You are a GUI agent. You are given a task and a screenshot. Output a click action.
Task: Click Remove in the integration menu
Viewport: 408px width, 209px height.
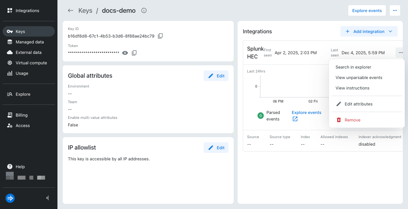367,120
